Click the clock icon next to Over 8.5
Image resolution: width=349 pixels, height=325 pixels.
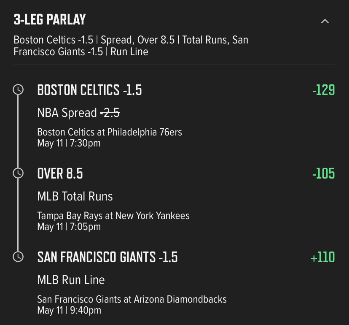coord(18,173)
